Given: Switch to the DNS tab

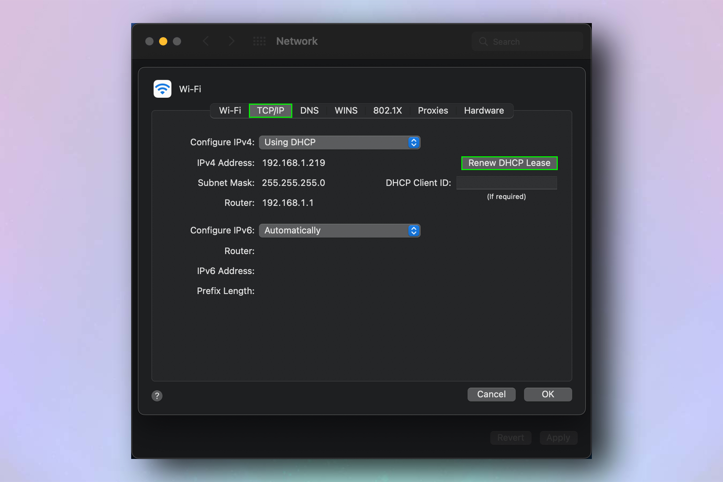Looking at the screenshot, I should [309, 111].
